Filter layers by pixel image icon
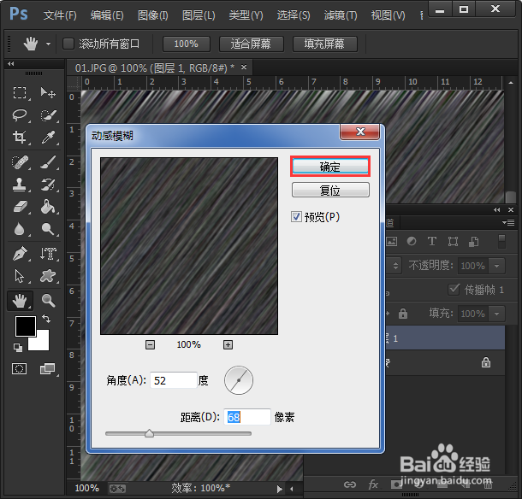 pos(392,241)
